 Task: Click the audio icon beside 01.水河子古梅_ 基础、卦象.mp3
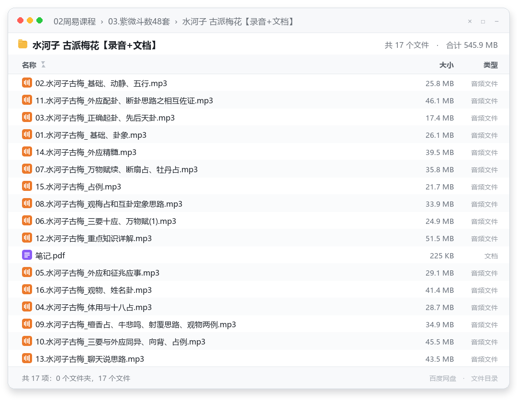(x=27, y=134)
